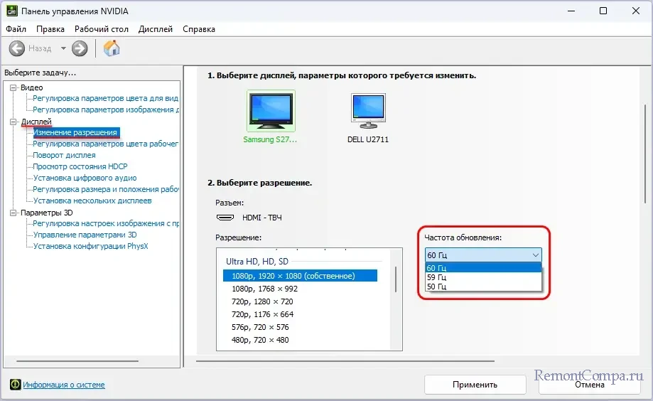Collapse the Параметры 3D tree node
The image size is (653, 401).
click(x=14, y=213)
